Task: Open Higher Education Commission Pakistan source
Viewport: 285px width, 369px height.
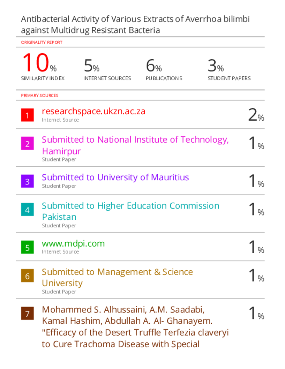Action: [x=131, y=211]
